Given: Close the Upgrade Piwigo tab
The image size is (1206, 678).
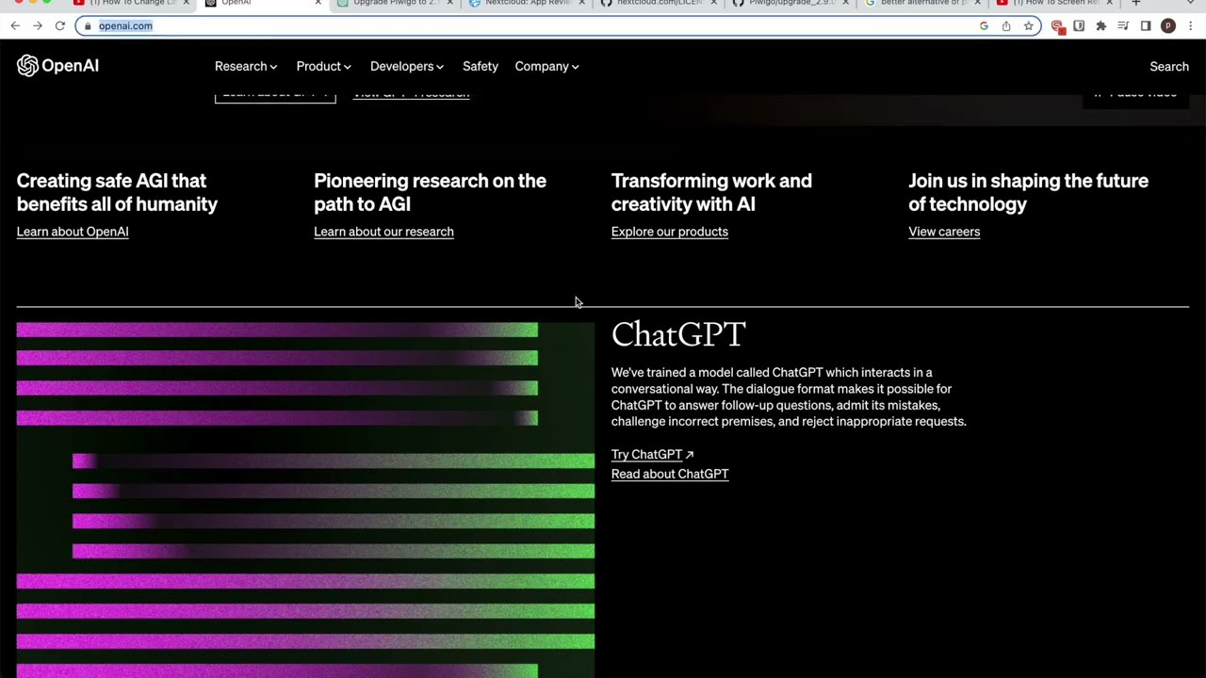Looking at the screenshot, I should pos(450,3).
